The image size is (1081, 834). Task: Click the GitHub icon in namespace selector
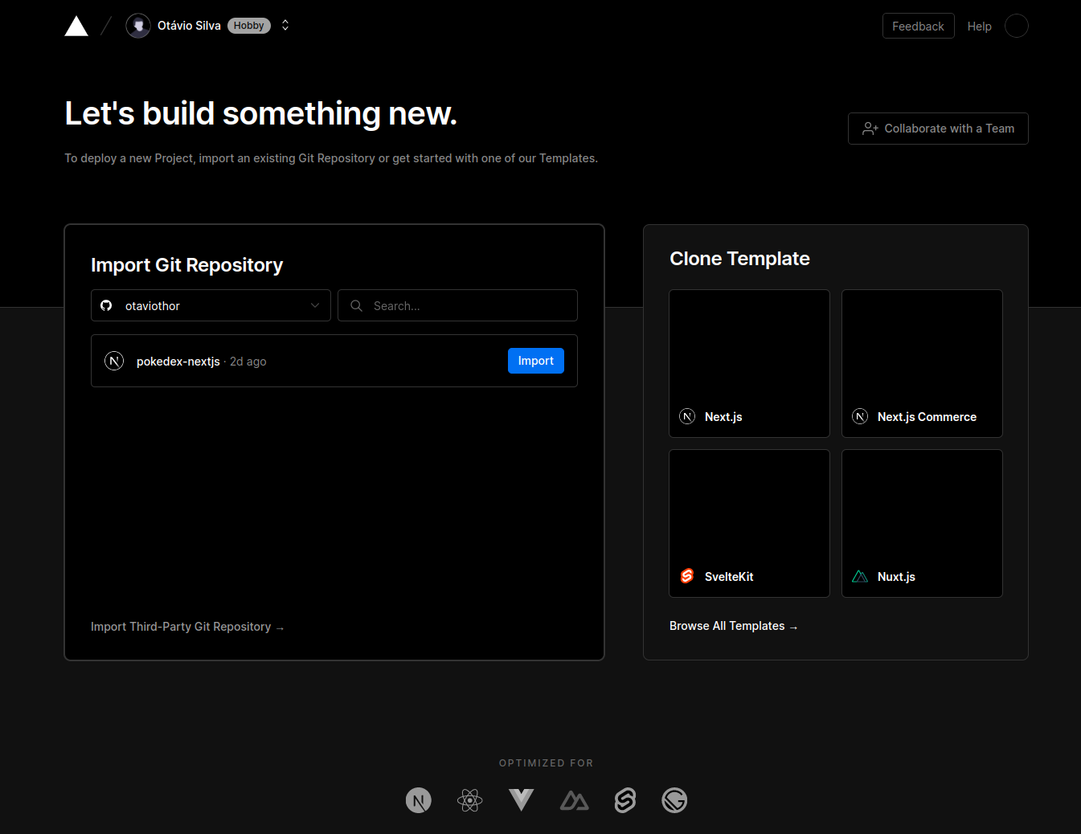tap(106, 305)
